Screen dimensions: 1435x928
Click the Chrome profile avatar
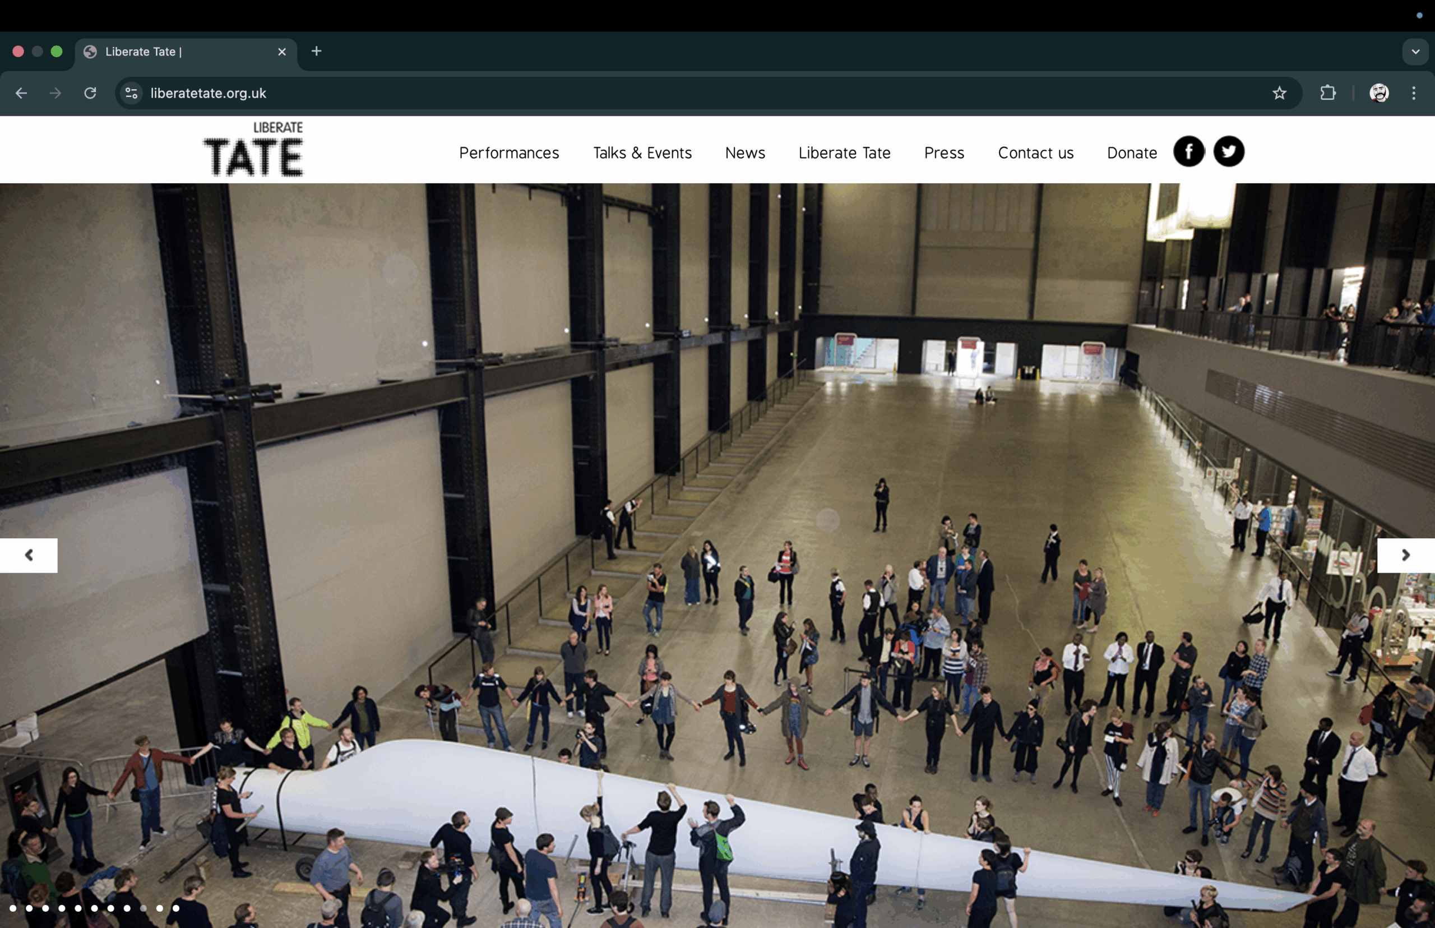pos(1379,93)
